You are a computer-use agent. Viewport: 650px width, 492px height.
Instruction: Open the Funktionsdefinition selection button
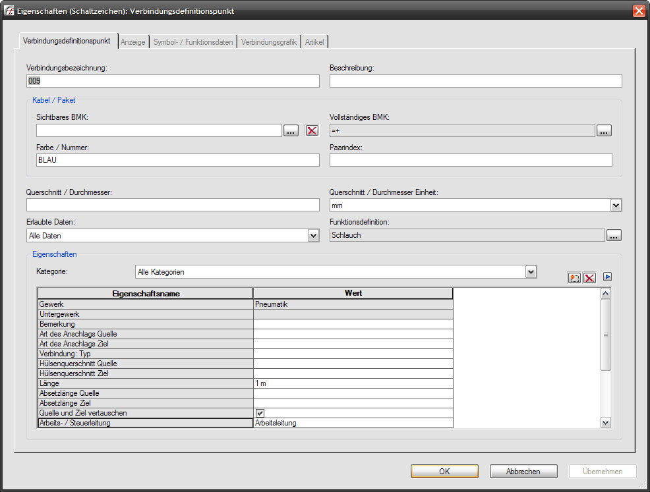(x=614, y=236)
